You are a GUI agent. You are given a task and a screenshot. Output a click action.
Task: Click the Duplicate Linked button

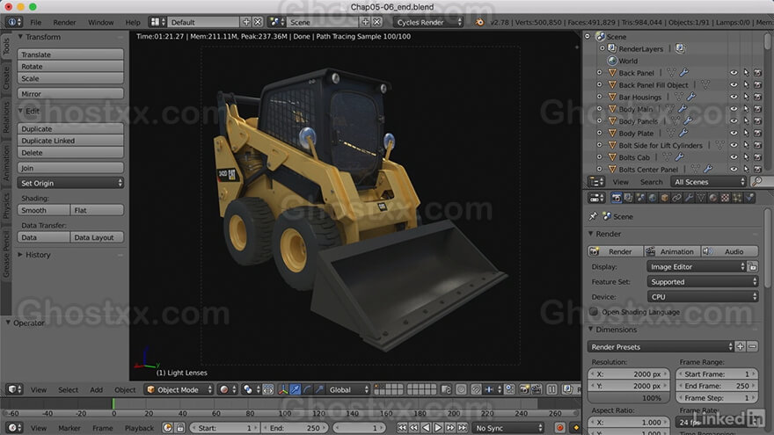[x=70, y=141]
